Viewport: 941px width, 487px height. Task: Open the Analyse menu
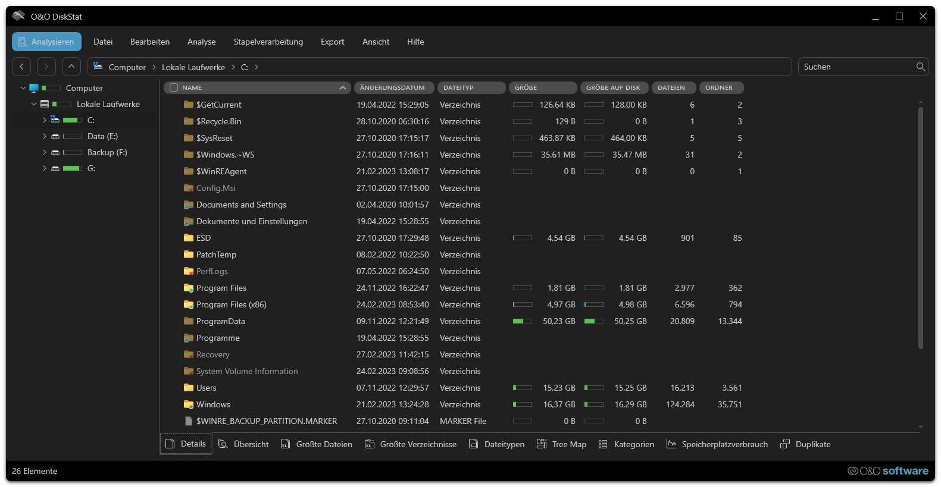[x=202, y=42]
